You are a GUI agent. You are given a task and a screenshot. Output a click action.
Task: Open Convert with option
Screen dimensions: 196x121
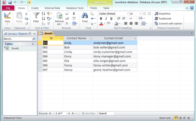168,24
